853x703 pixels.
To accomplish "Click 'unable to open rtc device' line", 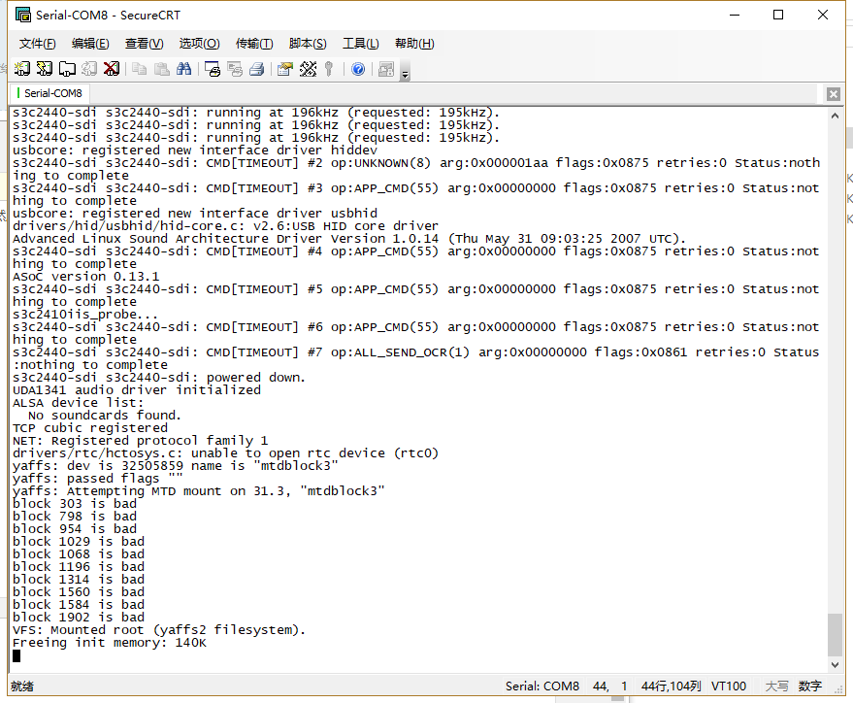I will (226, 453).
